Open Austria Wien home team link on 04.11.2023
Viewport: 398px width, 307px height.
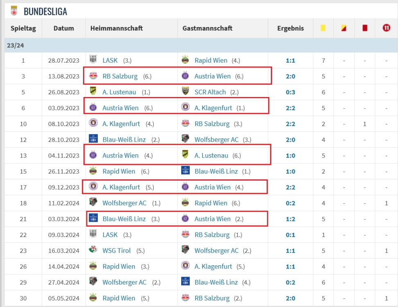pos(120,156)
